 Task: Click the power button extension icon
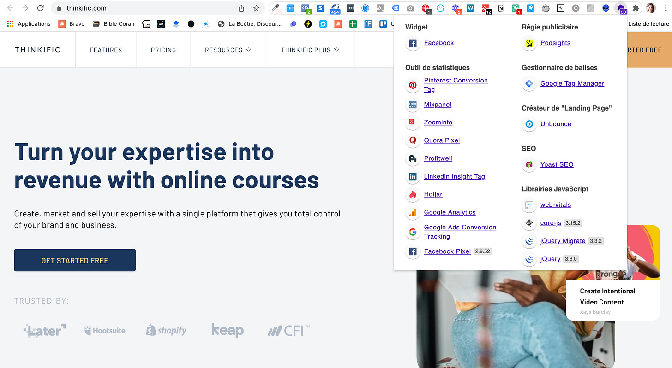[576, 8]
